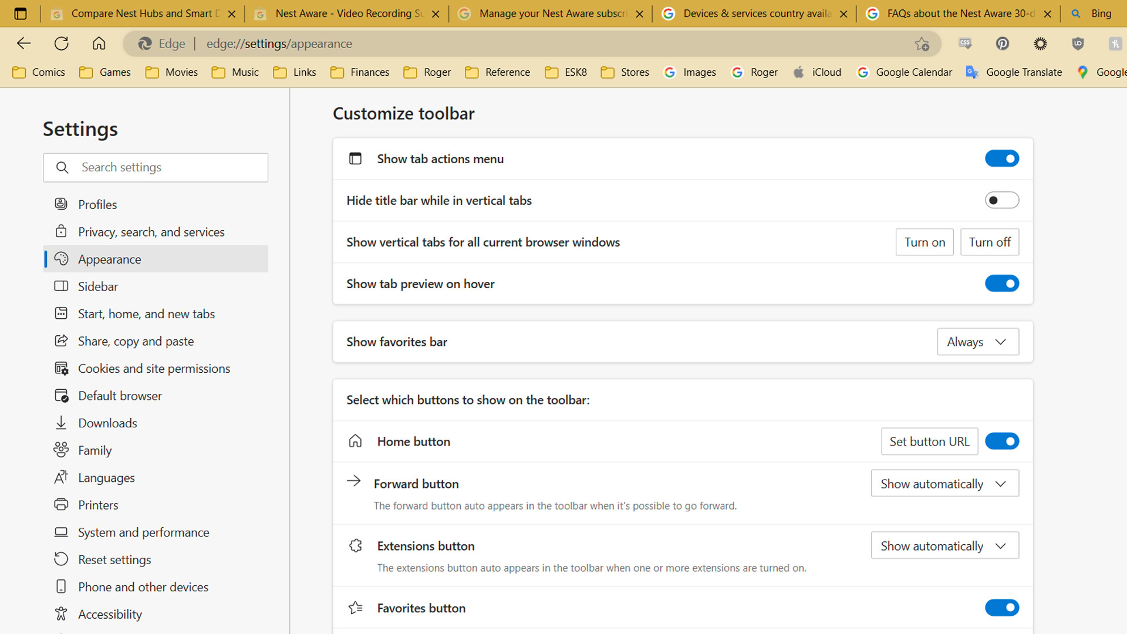Open the Pinterest extension icon

(x=1003, y=43)
